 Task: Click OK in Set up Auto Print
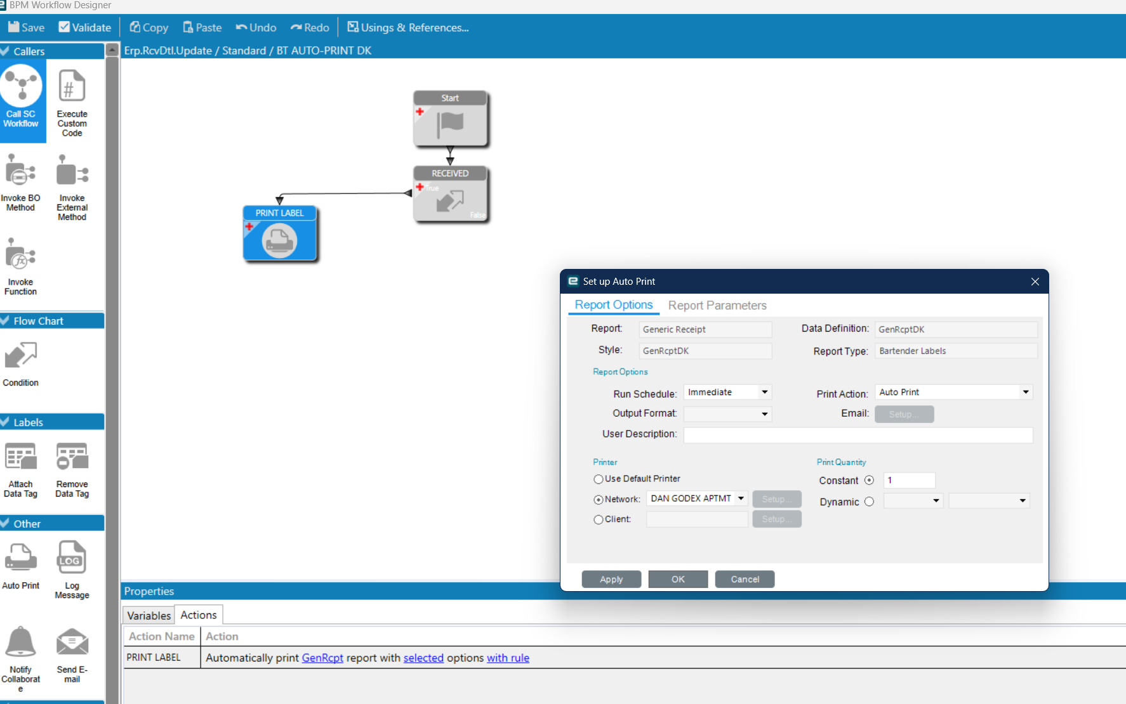click(x=678, y=579)
